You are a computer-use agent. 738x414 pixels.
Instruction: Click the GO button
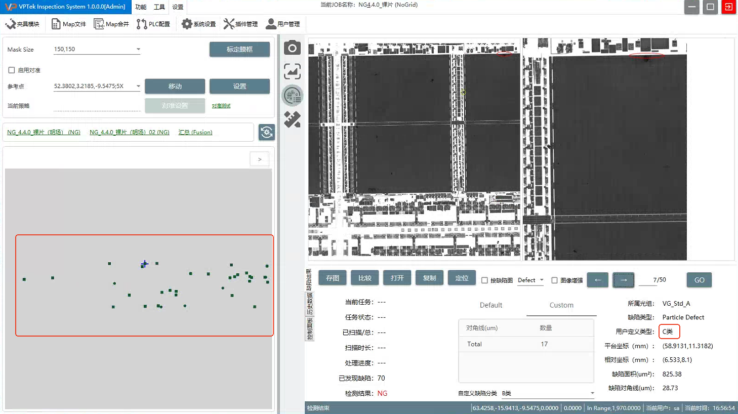click(x=699, y=280)
